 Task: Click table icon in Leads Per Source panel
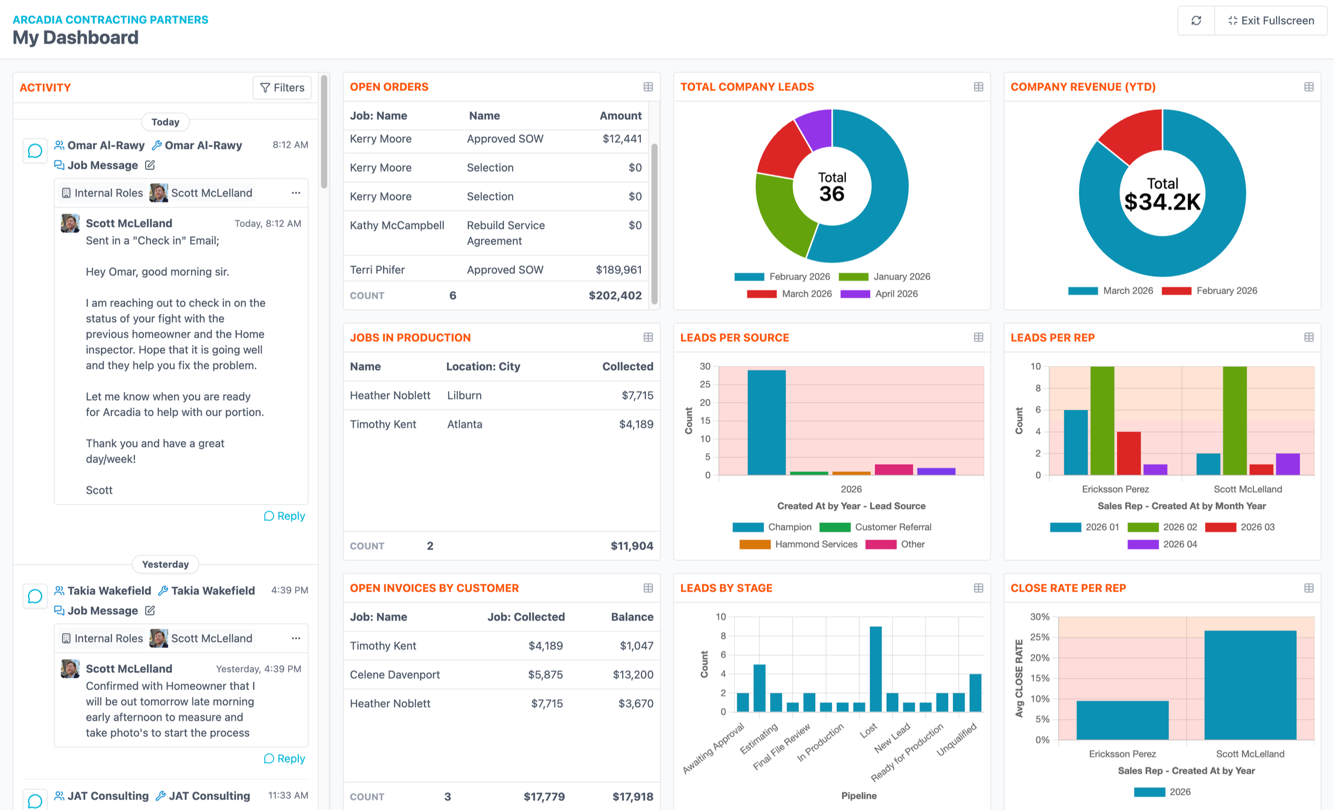tap(978, 337)
